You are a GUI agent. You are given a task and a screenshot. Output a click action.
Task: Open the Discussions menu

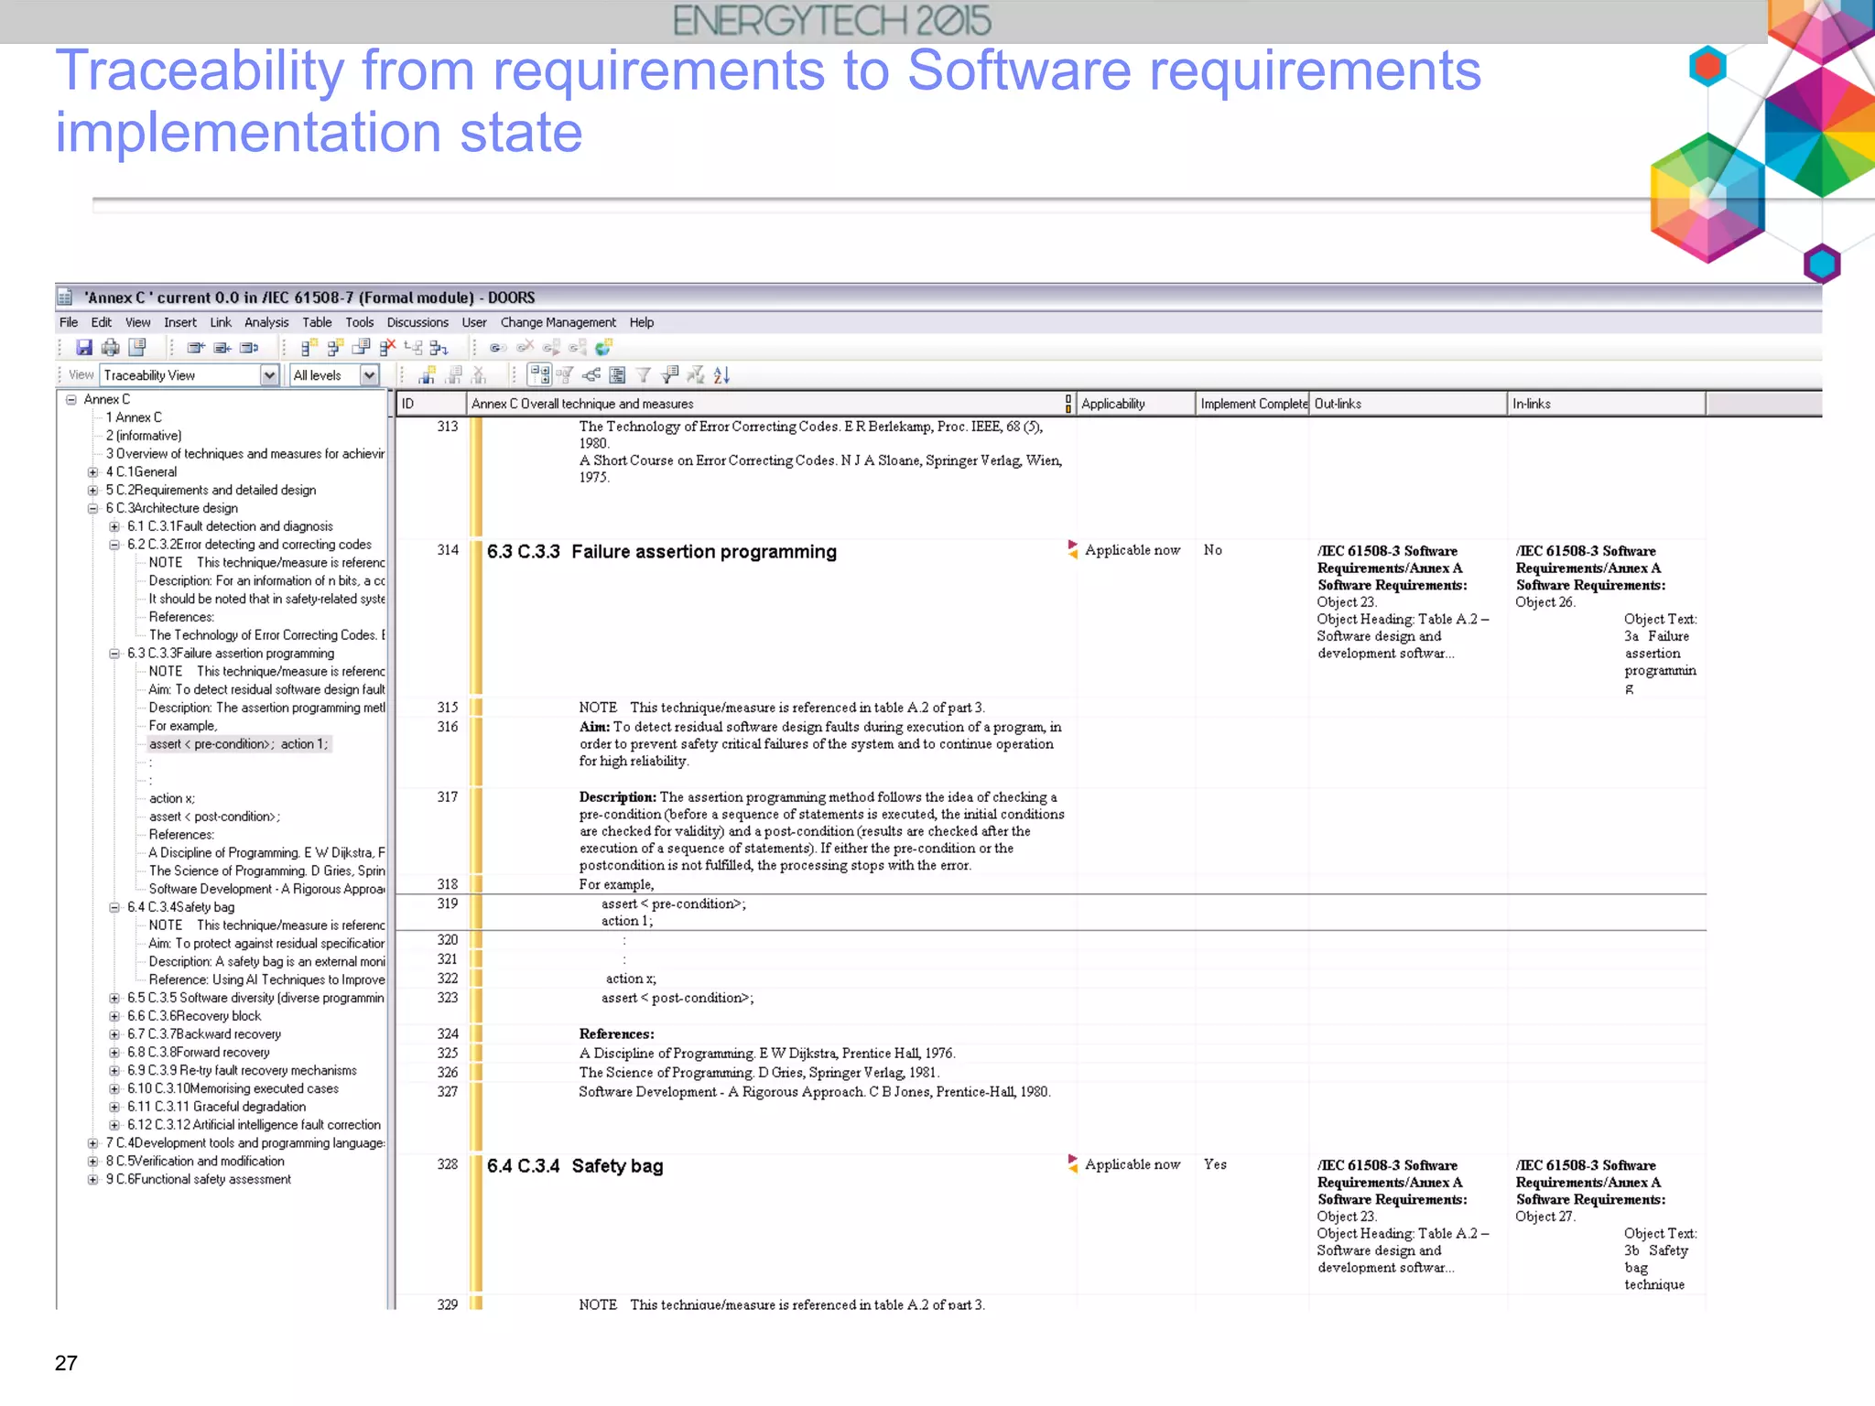(417, 322)
